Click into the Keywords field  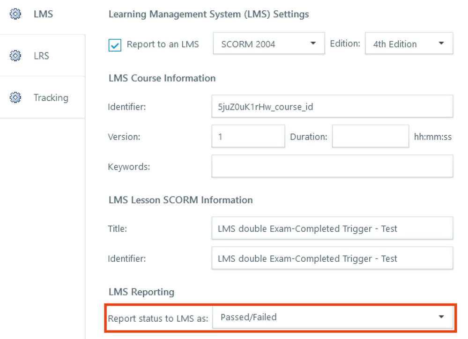point(332,166)
